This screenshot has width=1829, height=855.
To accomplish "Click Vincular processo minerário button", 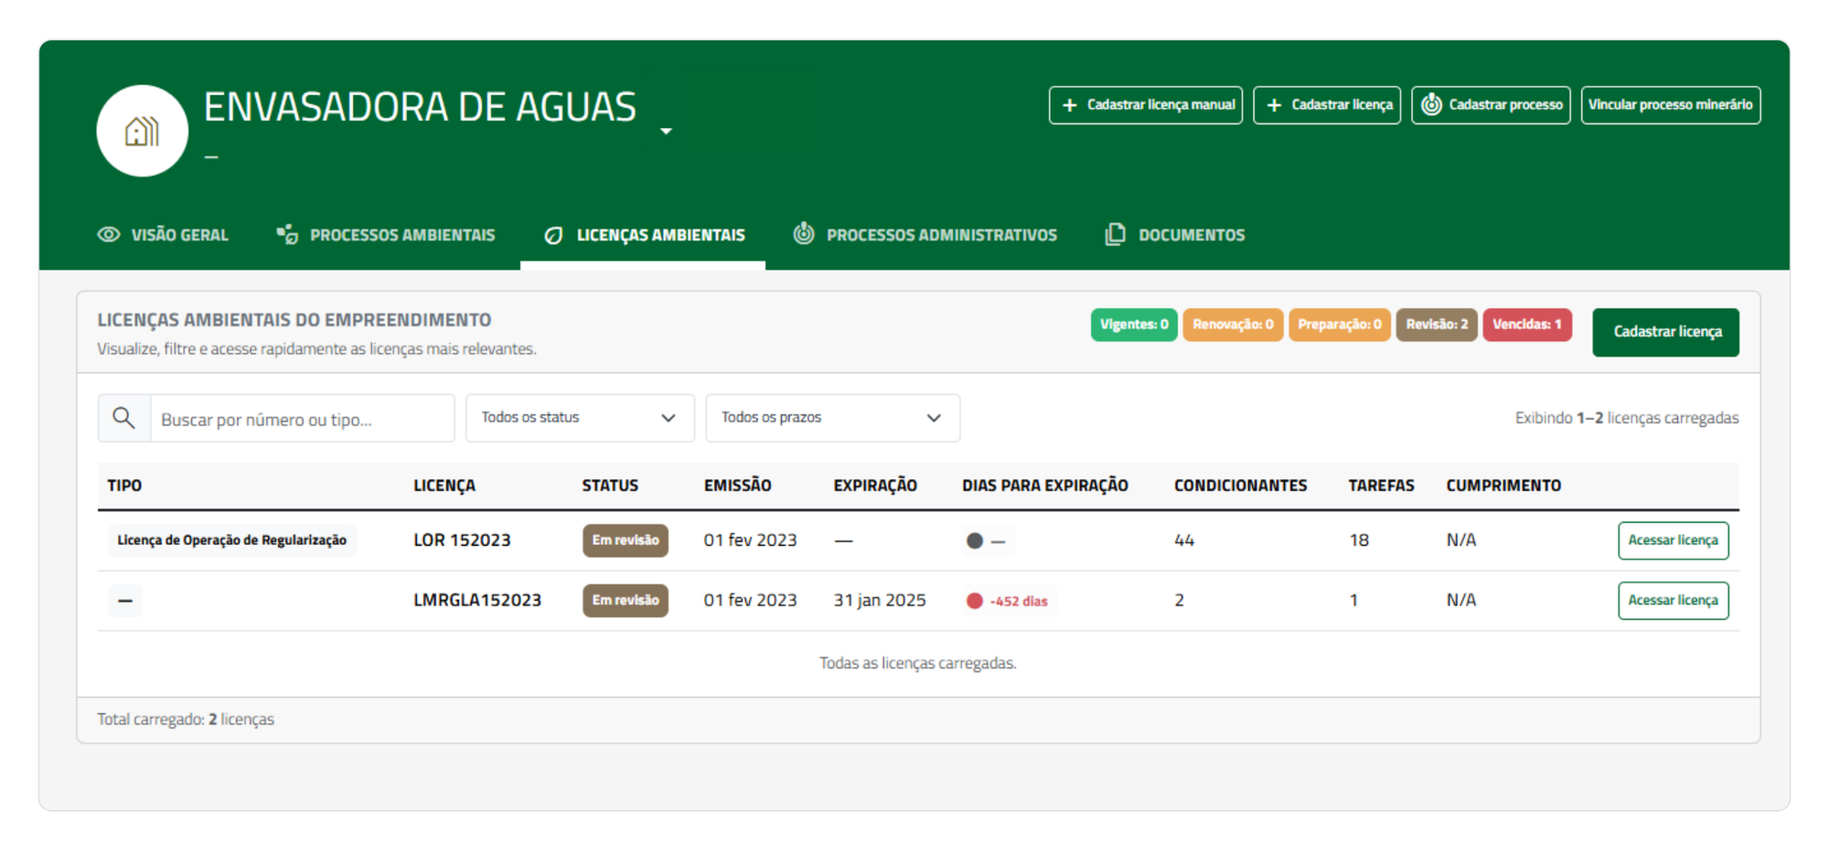I will point(1671,105).
